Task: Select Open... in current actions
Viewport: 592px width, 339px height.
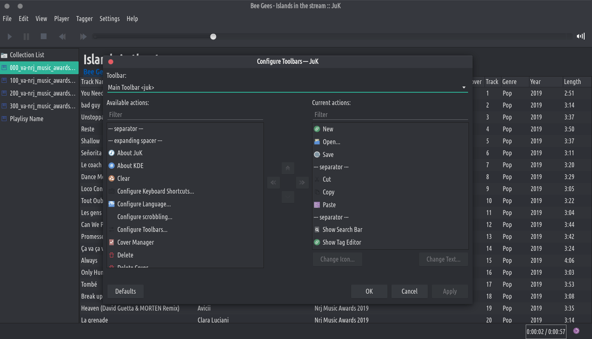Action: (x=390, y=142)
